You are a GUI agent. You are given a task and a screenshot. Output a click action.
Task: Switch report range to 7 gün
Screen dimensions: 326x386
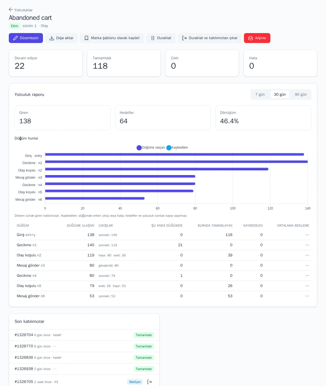[260, 94]
